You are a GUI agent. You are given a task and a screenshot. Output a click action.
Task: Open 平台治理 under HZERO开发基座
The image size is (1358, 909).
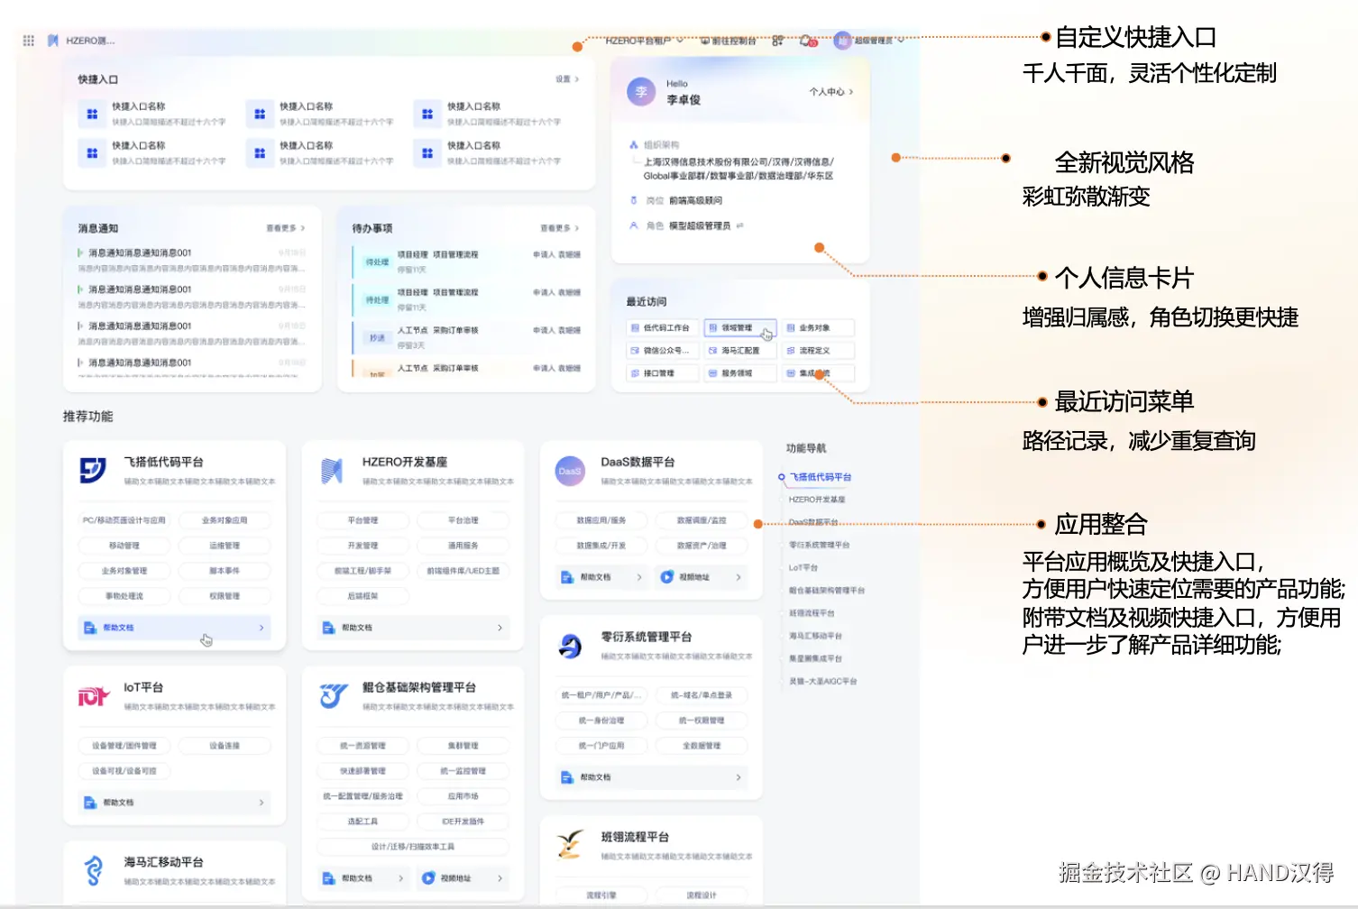463,520
